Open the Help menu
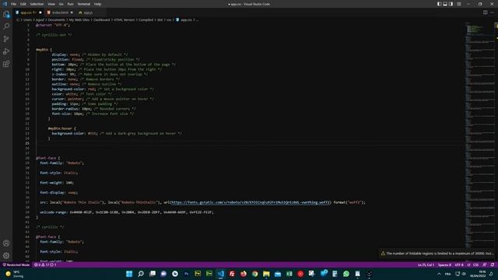 click(98, 4)
